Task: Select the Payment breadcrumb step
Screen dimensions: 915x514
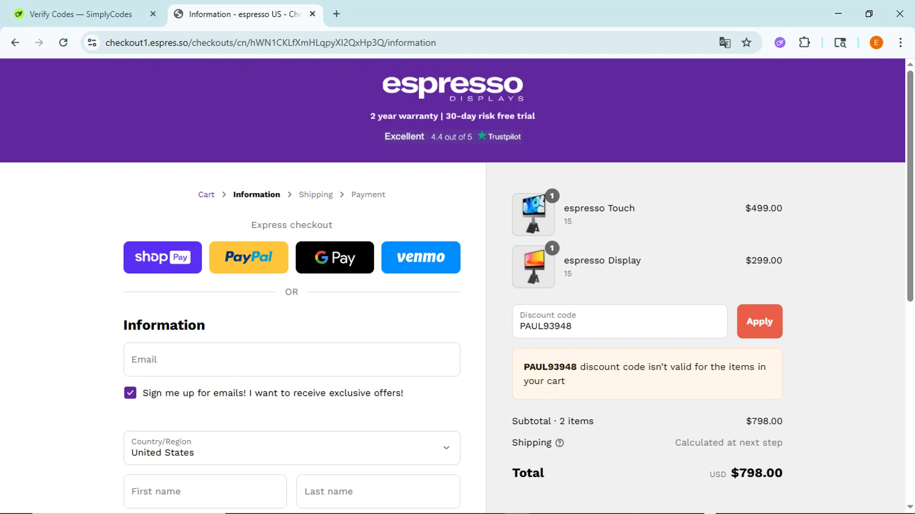Action: click(x=368, y=195)
